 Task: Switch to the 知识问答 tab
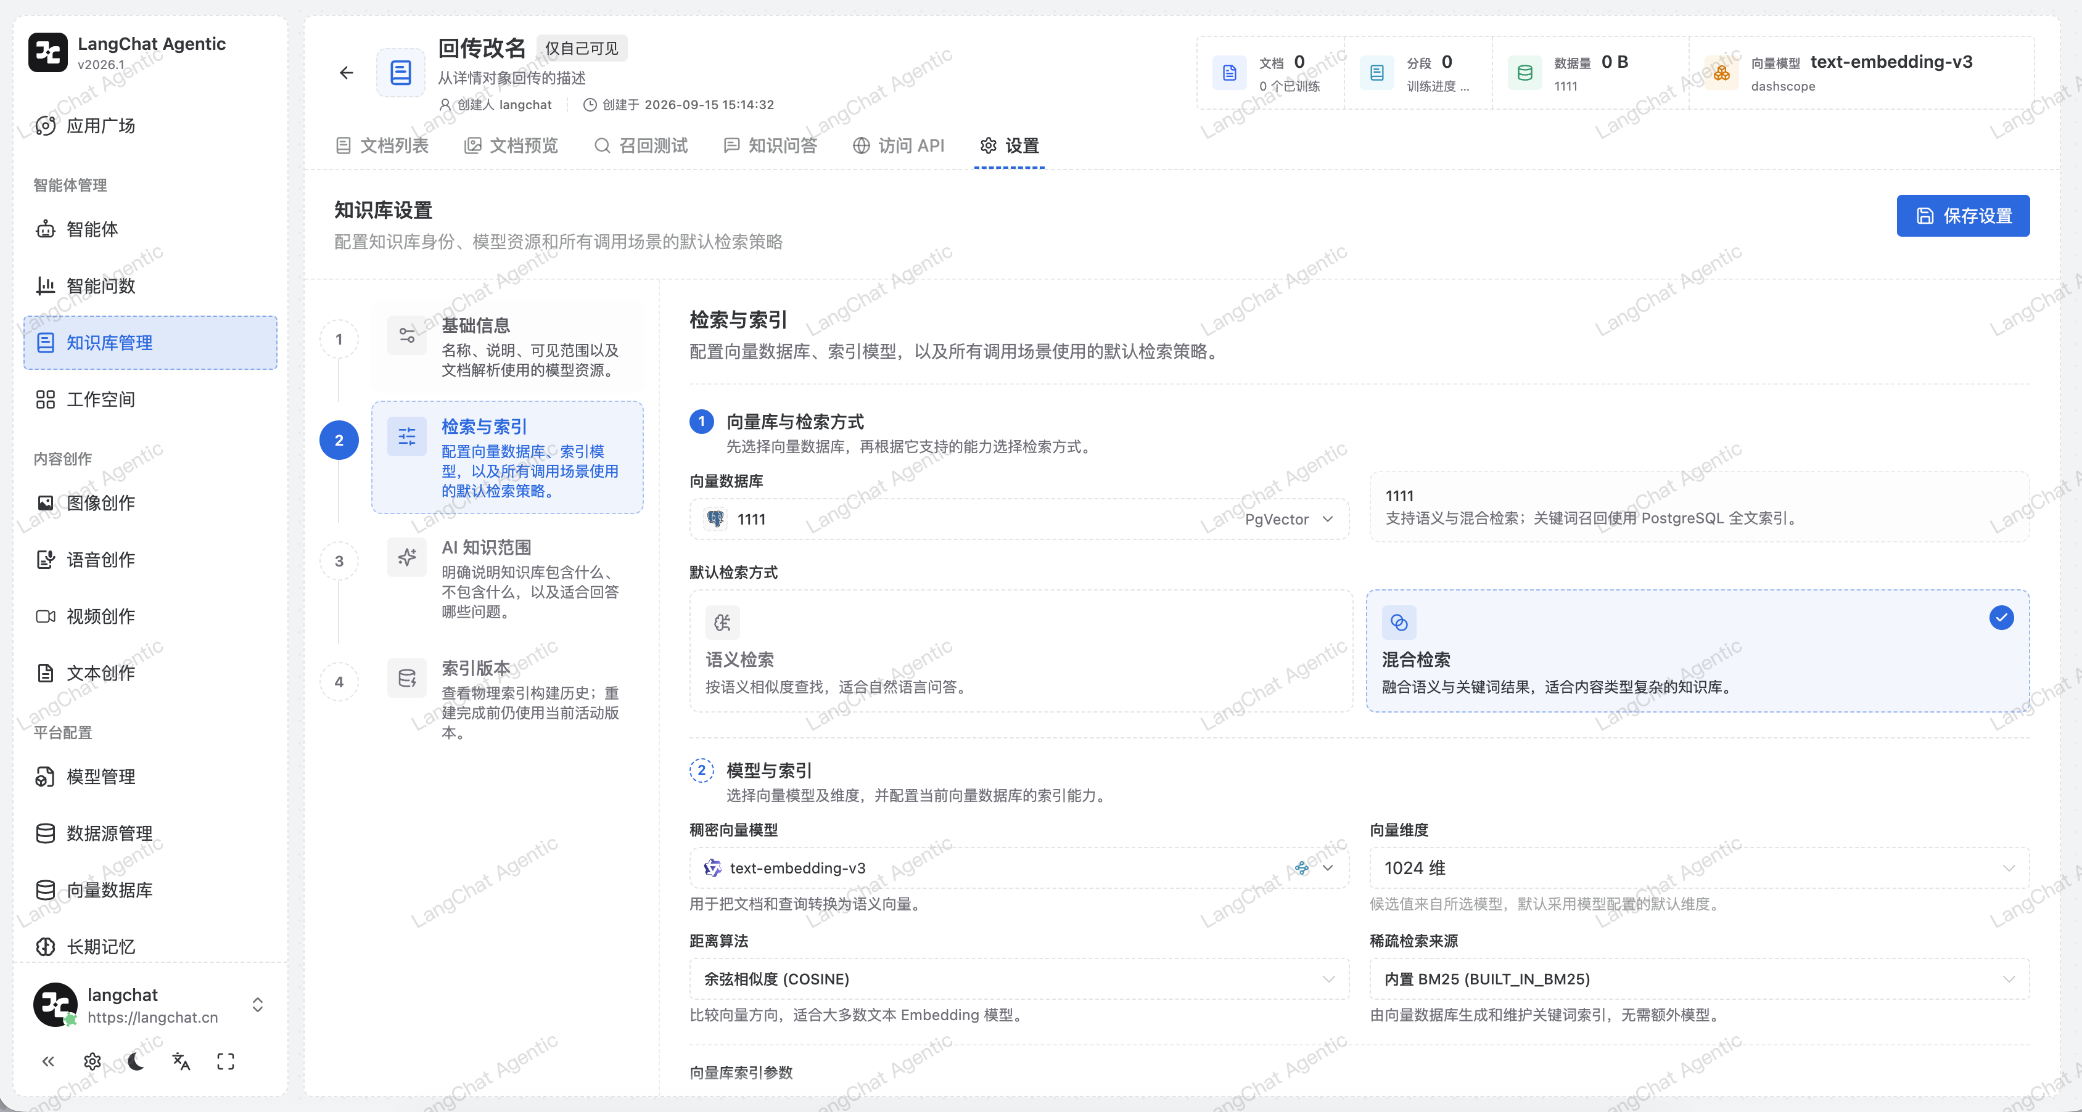click(770, 145)
